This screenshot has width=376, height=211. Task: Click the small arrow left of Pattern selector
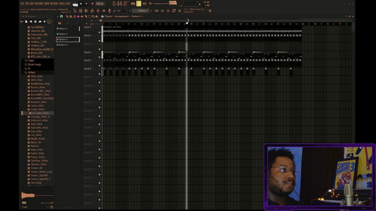(x=130, y=11)
